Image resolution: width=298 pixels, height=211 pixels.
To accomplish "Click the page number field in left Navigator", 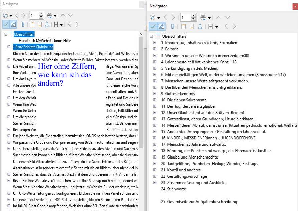I will [34, 15].
